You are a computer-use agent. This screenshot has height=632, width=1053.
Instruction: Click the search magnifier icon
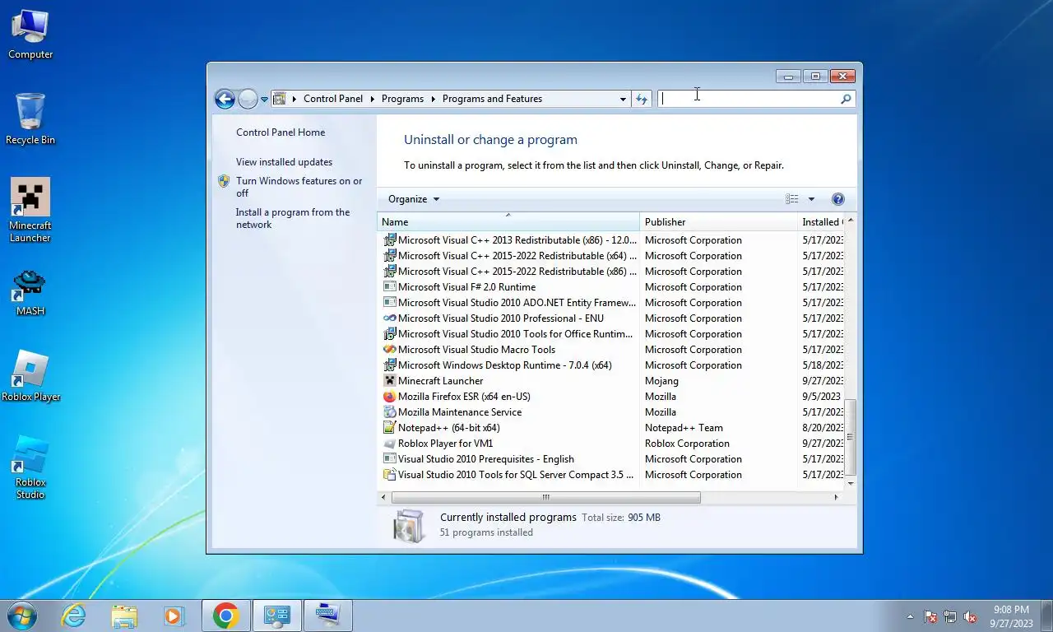click(846, 99)
